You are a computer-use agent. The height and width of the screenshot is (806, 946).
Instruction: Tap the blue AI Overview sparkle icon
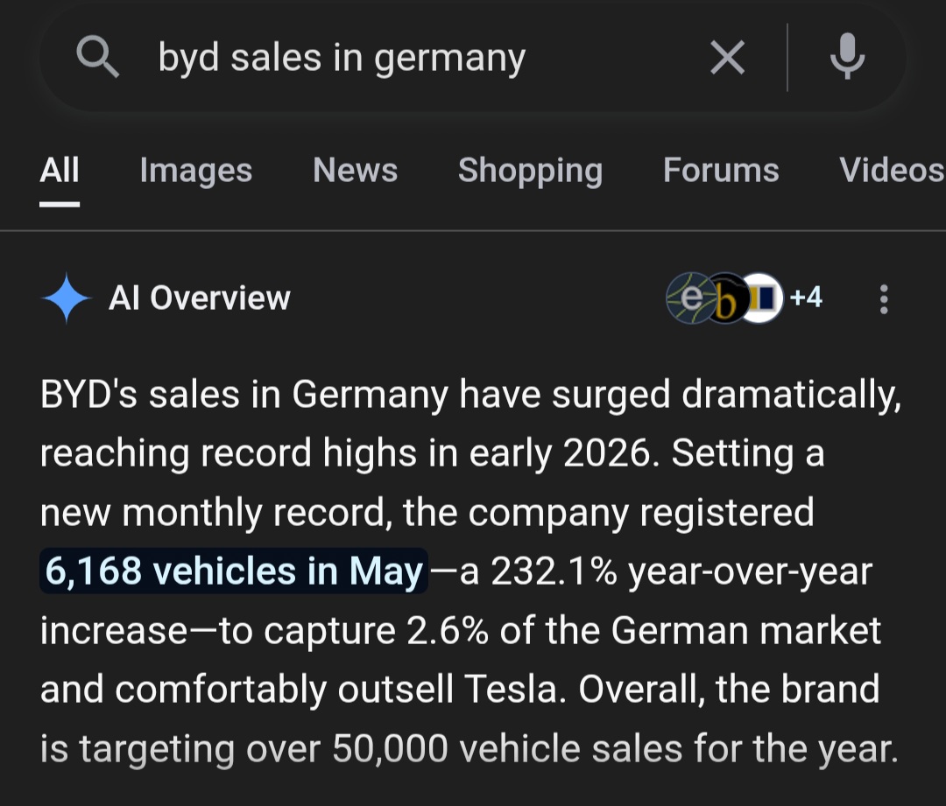pos(67,298)
